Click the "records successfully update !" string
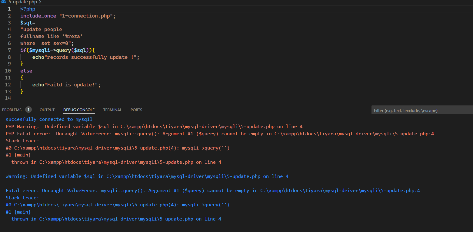This screenshot has height=232, width=473. point(90,57)
